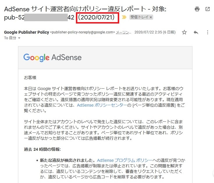Expand recipient details next to To 自分

(x=19, y=38)
